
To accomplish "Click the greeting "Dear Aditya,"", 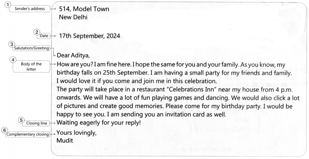I will (73, 56).
